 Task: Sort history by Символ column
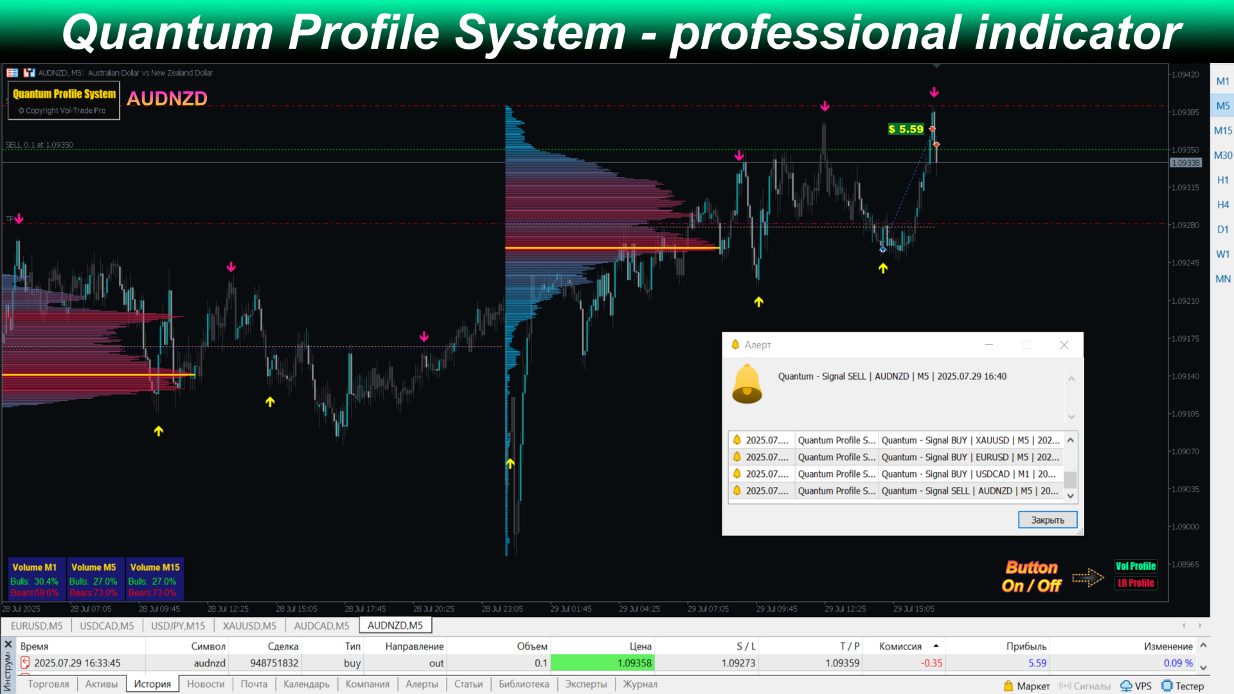187,646
